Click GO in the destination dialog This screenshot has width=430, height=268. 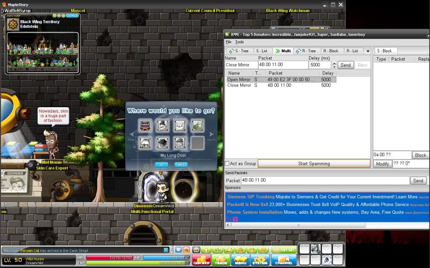click(x=162, y=165)
